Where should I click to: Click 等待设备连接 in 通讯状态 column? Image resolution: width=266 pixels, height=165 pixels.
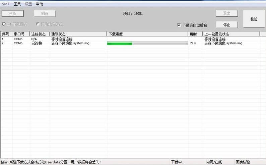coord(62,39)
